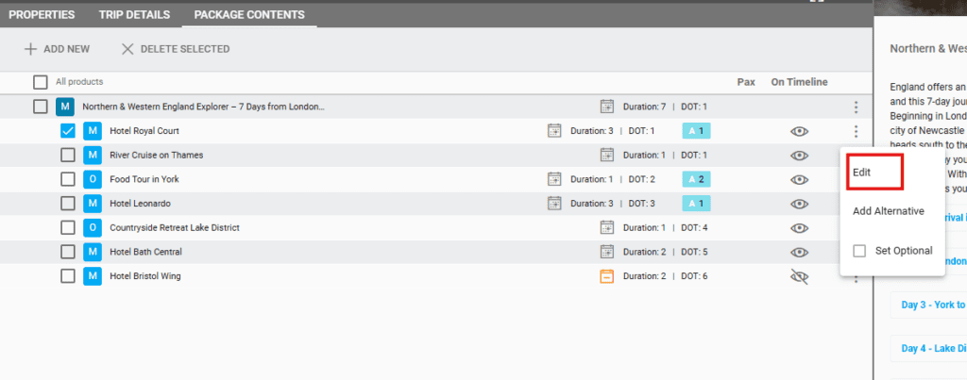Click orange calendar icon for Hotel Bristol Wing

pos(607,276)
